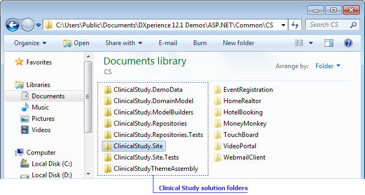Maximize the Explorer window
This screenshot has width=365, height=195.
[x=333, y=10]
